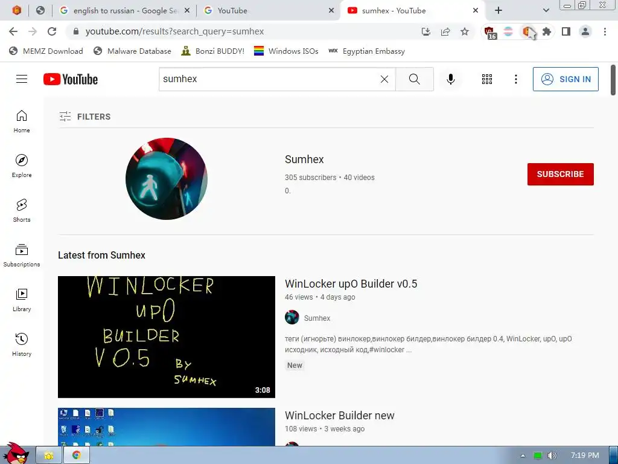Install app icon in address bar
Screen dimensions: 618x464
(425, 31)
